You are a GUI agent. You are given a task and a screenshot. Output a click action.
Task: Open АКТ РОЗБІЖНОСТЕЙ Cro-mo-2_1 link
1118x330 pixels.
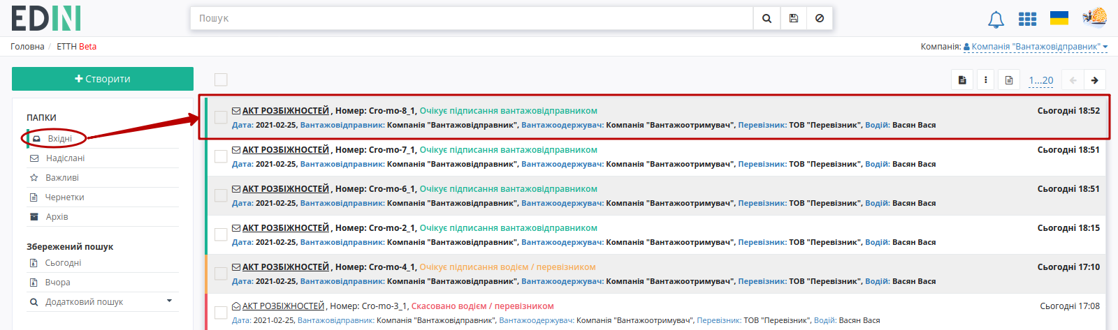click(x=286, y=228)
